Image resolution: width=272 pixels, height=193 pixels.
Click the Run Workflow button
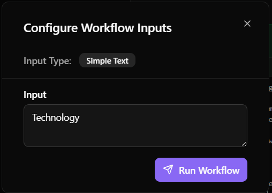point(201,169)
